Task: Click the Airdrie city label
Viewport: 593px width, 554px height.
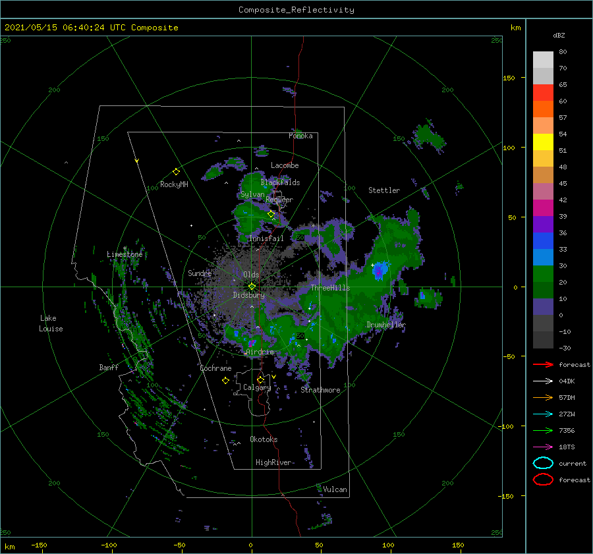Action: [260, 352]
